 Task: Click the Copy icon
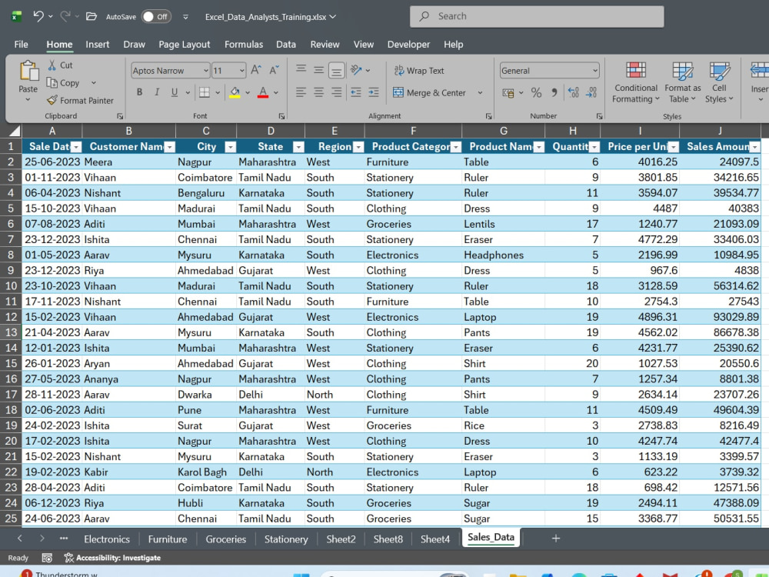pos(52,82)
